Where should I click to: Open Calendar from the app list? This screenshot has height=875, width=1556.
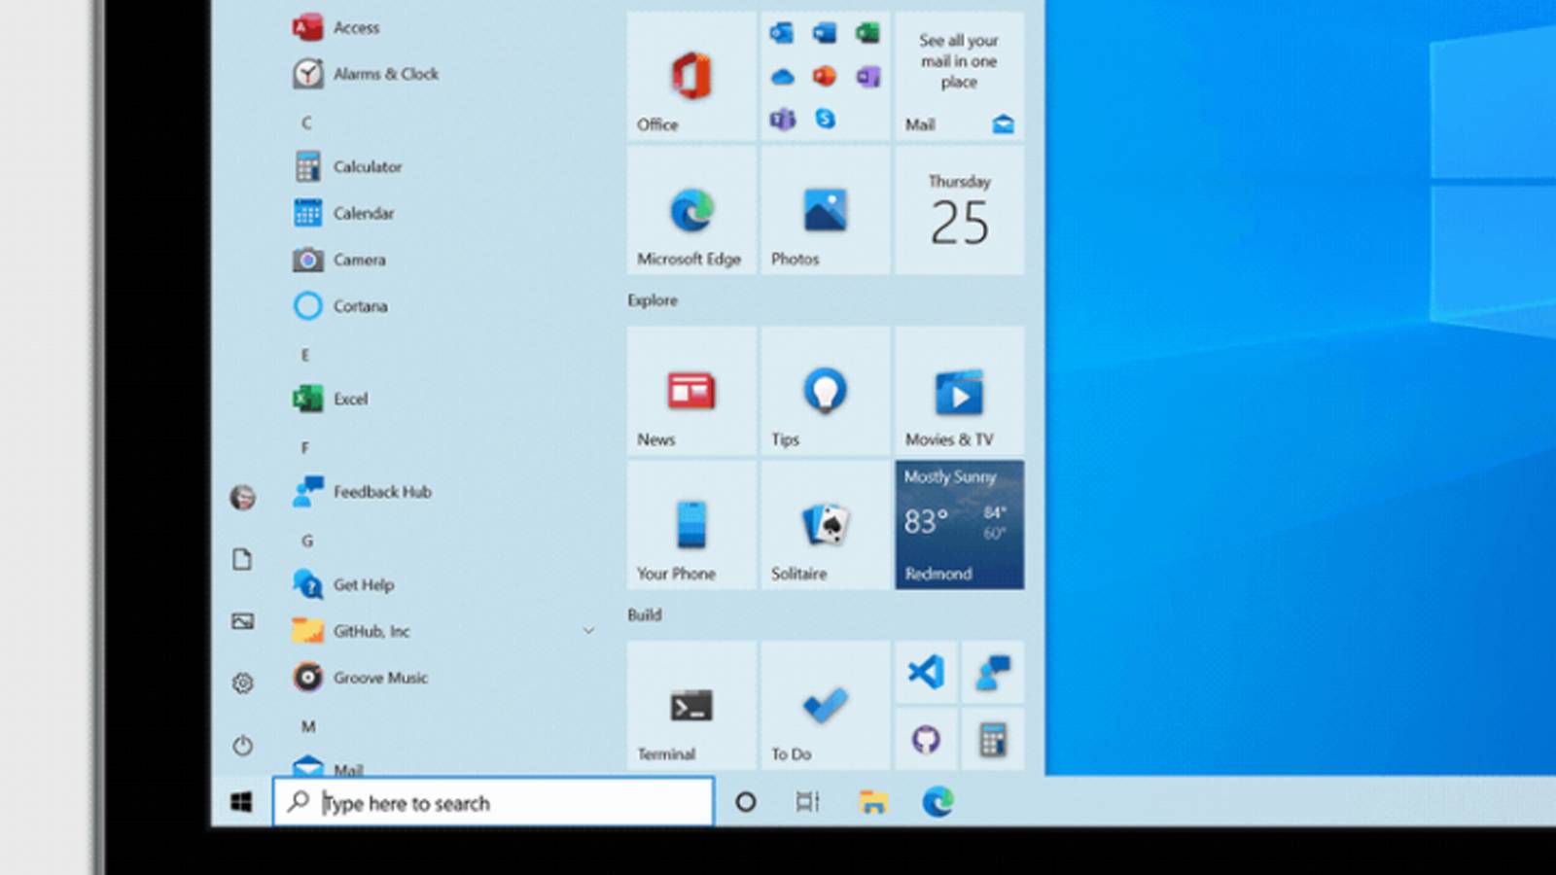pos(343,213)
